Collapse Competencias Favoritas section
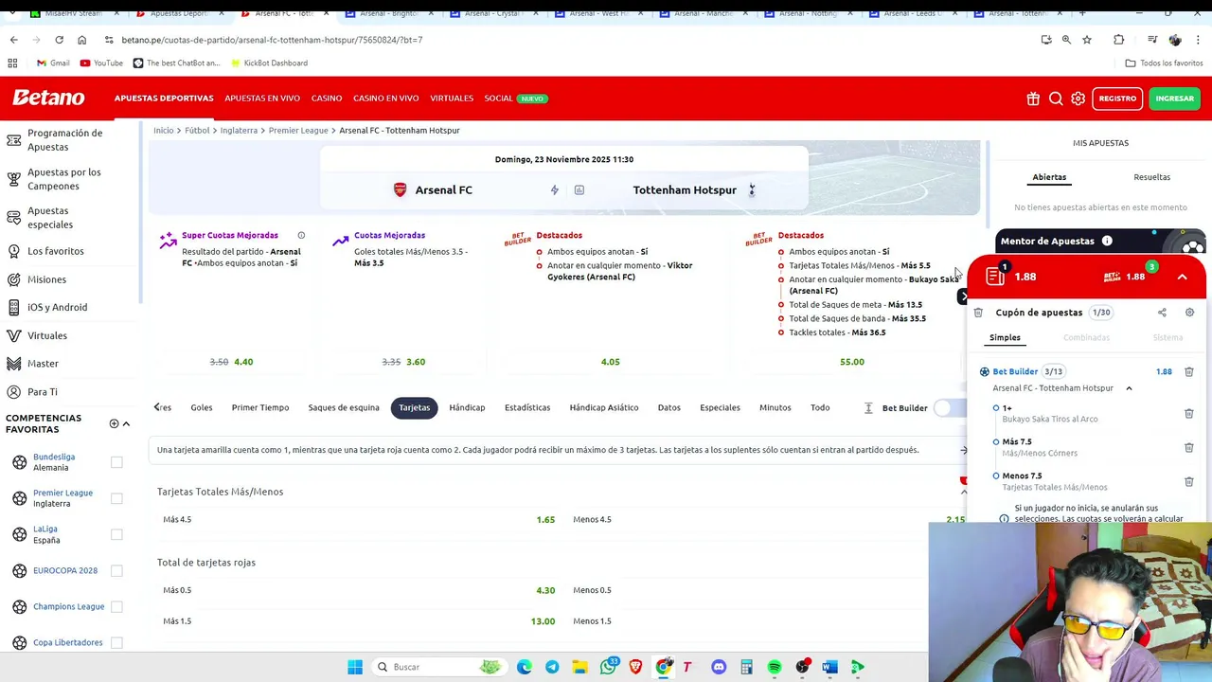Viewport: 1212px width, 682px height. tap(126, 423)
